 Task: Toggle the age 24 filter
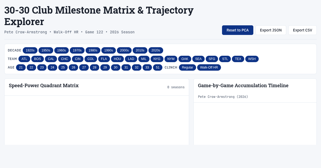pos(52,67)
